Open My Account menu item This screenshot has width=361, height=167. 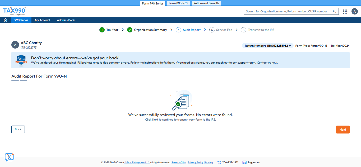click(43, 20)
